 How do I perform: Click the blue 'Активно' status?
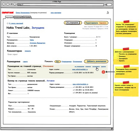pyautogui.click(x=50, y=81)
